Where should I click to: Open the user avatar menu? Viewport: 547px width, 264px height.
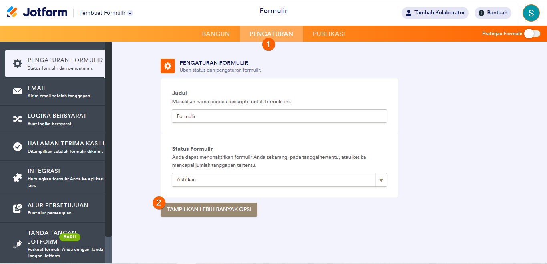pos(531,13)
